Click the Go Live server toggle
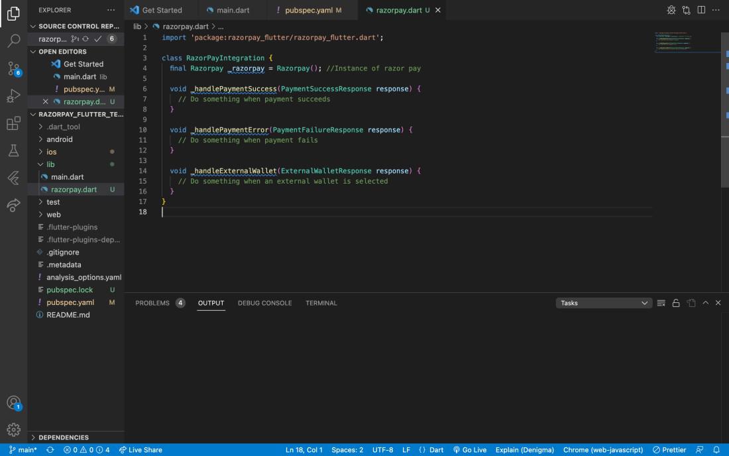Image resolution: width=729 pixels, height=456 pixels. (x=470, y=450)
